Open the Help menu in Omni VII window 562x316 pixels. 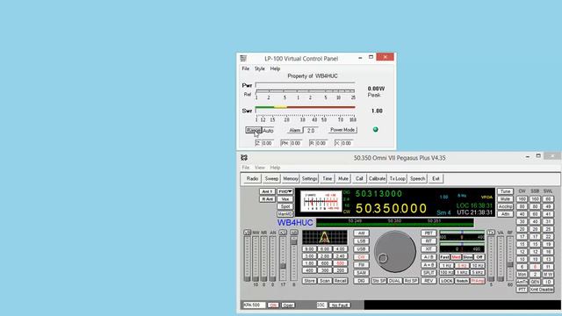click(x=275, y=168)
